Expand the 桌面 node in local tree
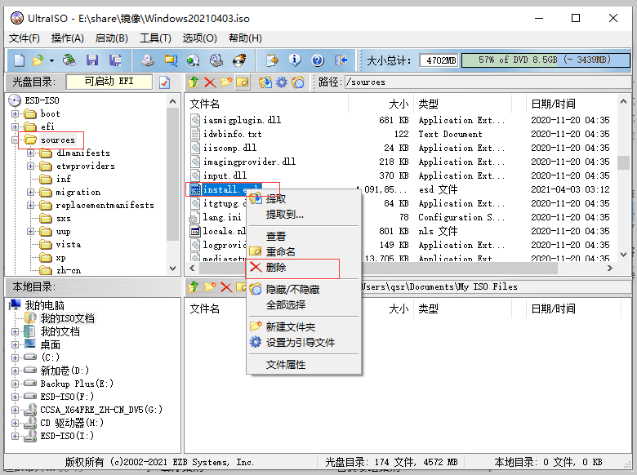The height and width of the screenshot is (475, 637). (15, 344)
